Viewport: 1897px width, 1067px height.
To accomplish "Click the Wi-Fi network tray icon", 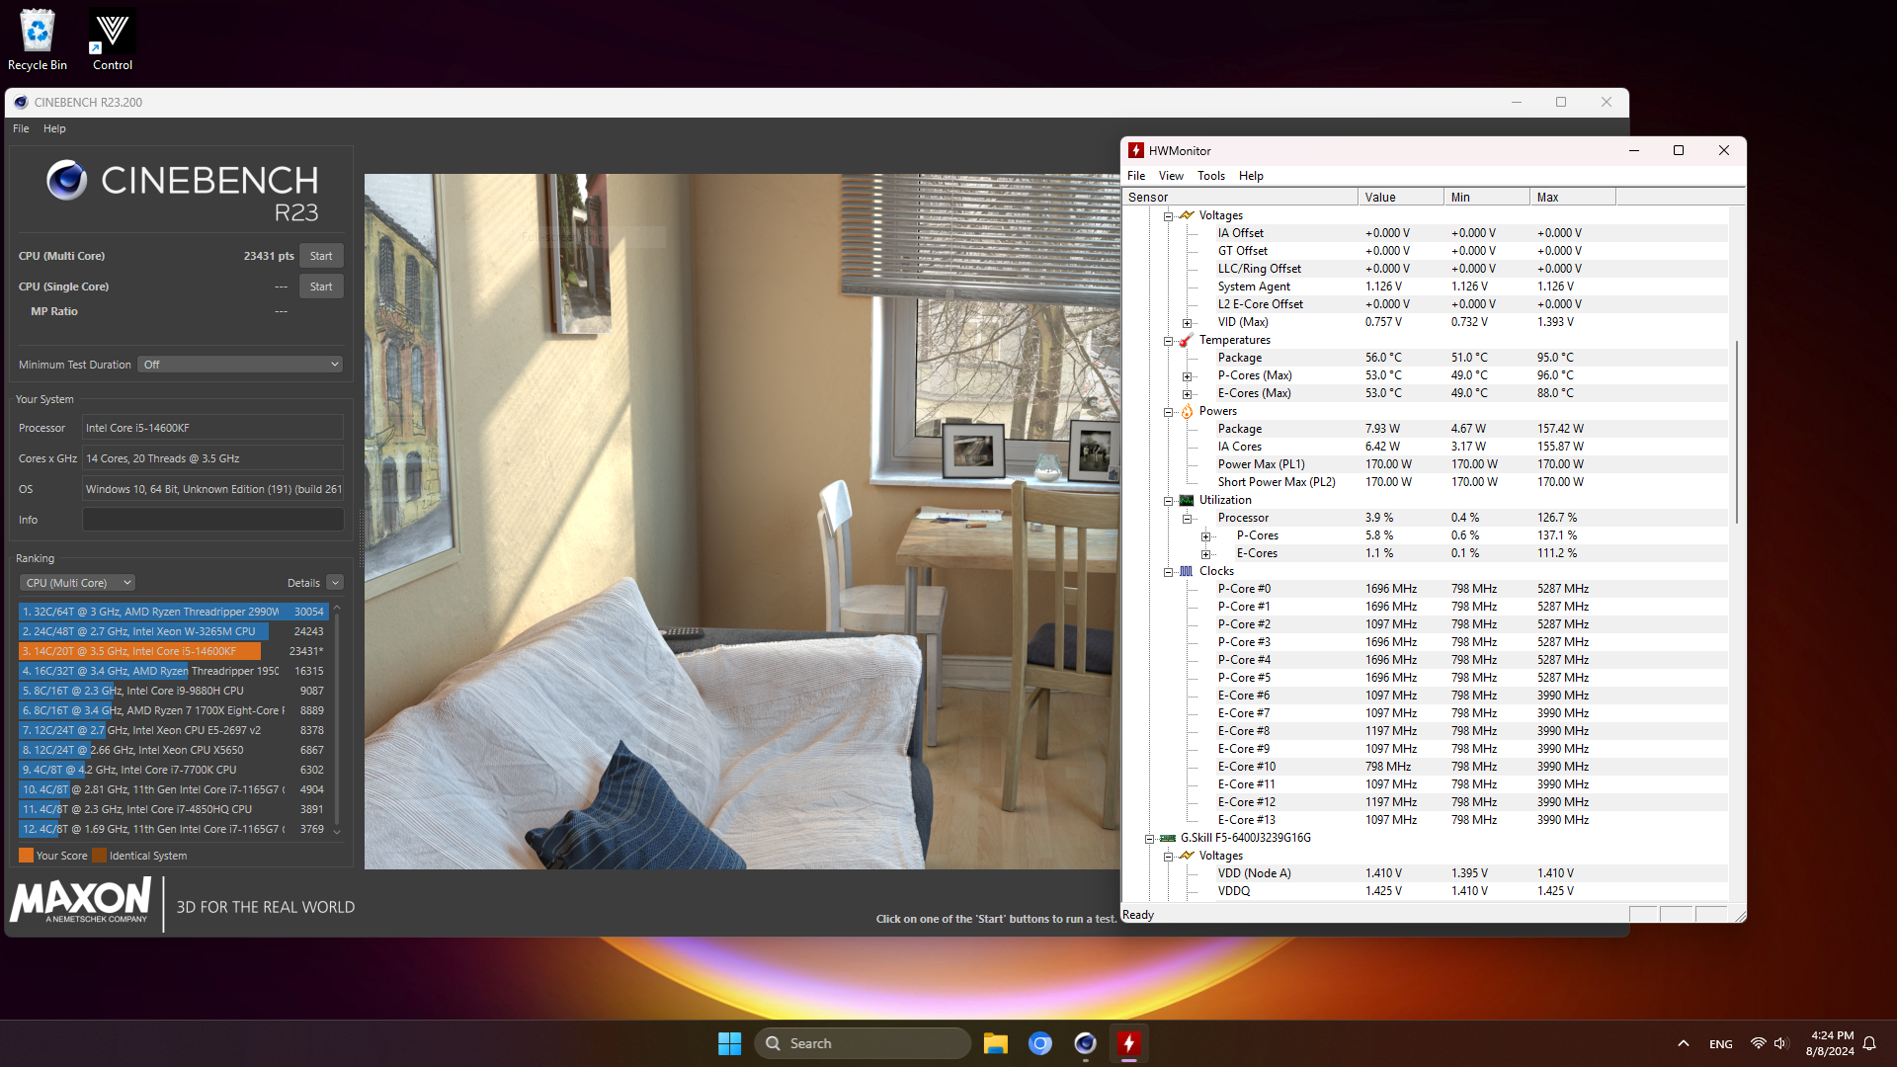I will pyautogui.click(x=1759, y=1043).
